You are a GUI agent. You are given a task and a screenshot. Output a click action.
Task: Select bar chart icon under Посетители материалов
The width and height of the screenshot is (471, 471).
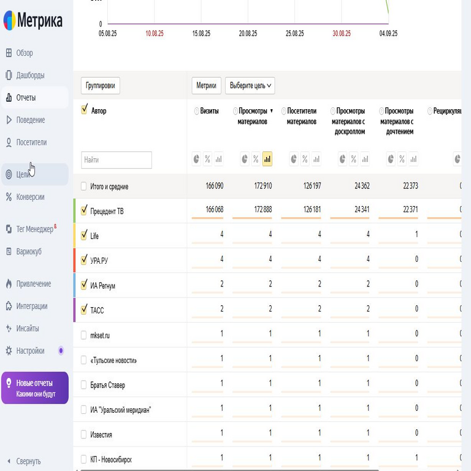(x=316, y=159)
